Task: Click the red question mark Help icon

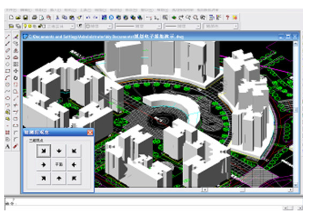Action: [x=227, y=18]
